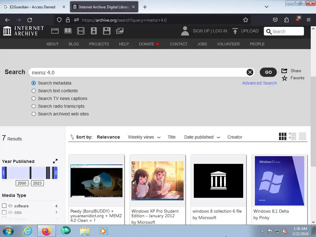This screenshot has width=316, height=237.
Task: Sort results by Creator
Action: [x=235, y=137]
